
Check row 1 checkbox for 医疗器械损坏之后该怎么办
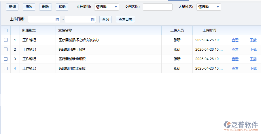[6, 40]
